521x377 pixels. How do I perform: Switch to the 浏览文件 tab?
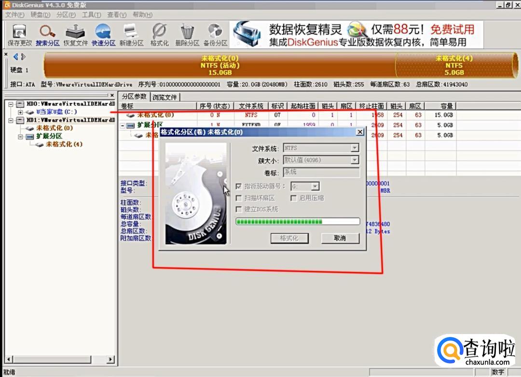click(165, 97)
